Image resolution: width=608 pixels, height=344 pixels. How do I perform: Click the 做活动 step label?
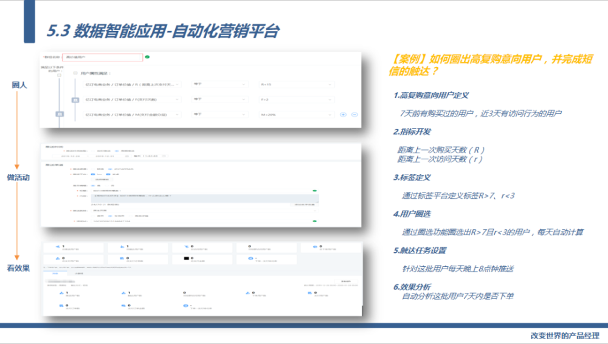click(x=18, y=177)
